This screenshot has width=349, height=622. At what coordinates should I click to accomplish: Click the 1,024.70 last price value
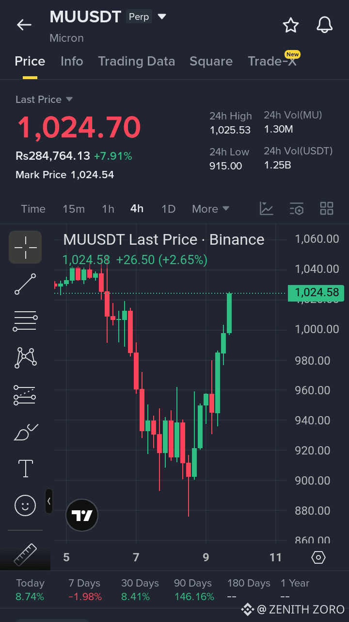[x=79, y=127]
